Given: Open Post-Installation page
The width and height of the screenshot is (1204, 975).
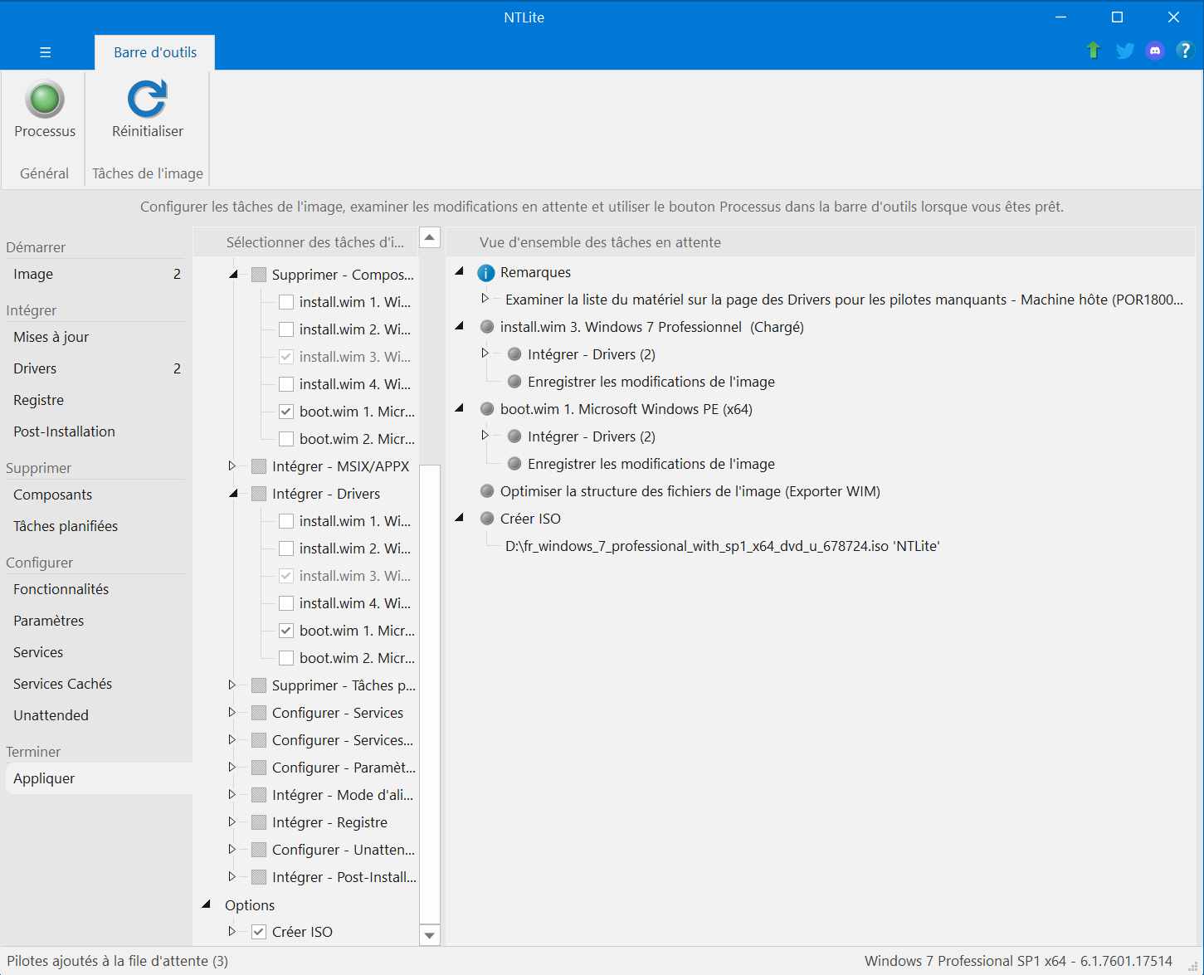Looking at the screenshot, I should click(x=96, y=431).
